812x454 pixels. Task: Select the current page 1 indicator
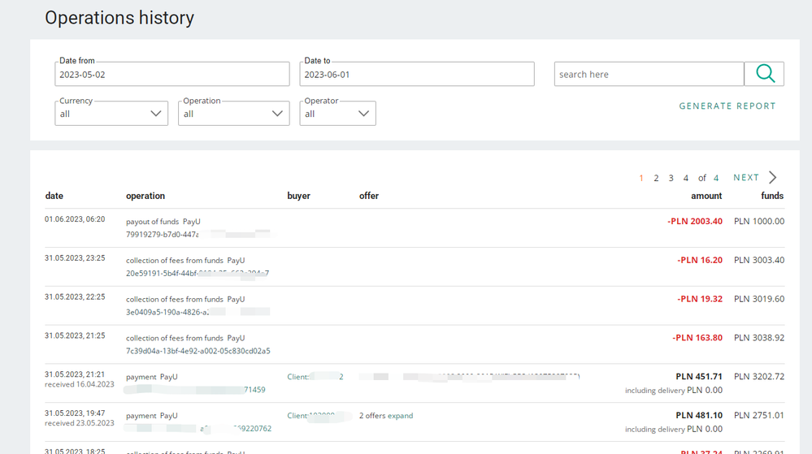(x=641, y=178)
